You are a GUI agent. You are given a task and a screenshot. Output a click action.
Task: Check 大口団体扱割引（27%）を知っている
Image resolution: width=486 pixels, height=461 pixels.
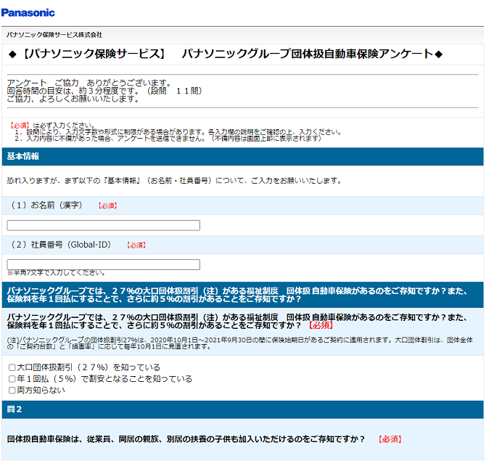point(12,367)
